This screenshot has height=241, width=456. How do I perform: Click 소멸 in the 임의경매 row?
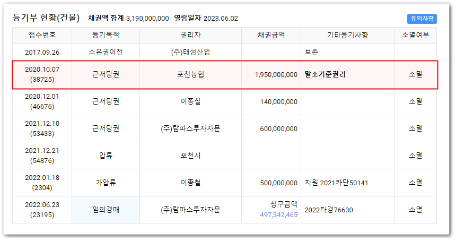(415, 210)
